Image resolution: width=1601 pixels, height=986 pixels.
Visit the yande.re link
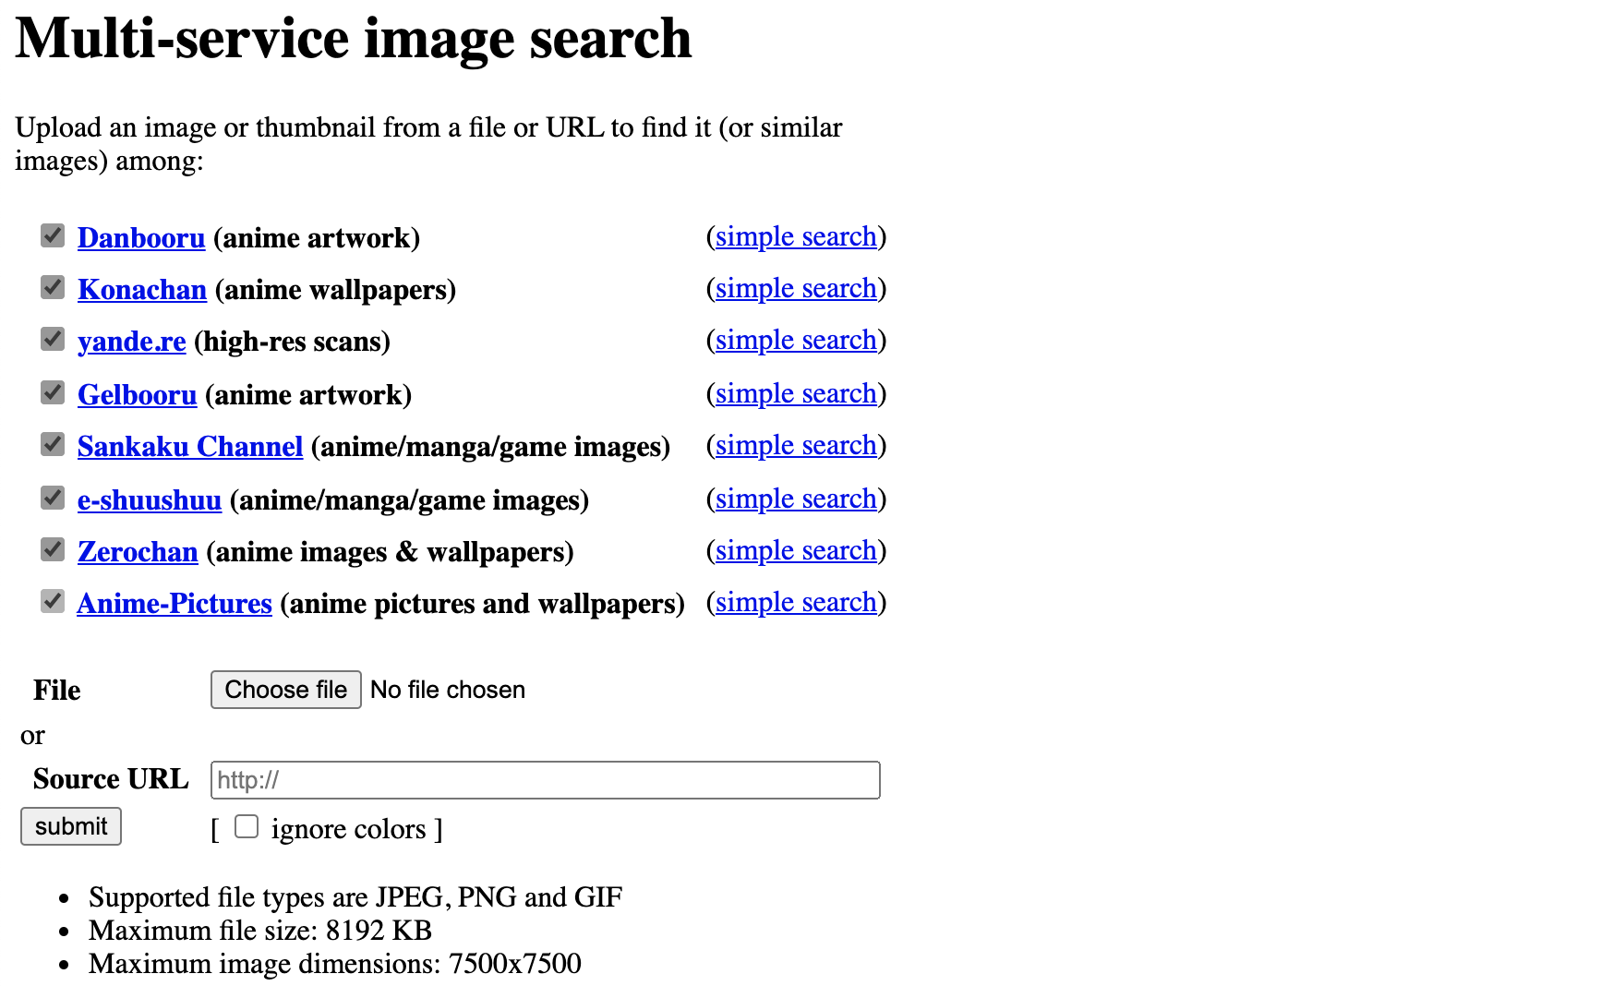tap(132, 342)
